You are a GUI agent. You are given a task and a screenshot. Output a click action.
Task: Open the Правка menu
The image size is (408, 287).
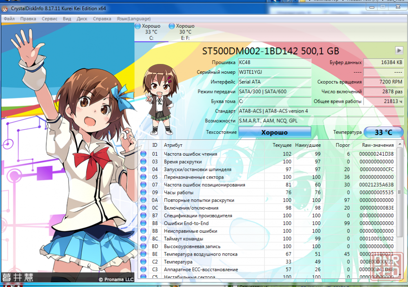[x=28, y=19]
